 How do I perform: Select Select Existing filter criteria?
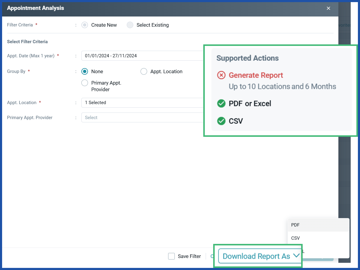pos(130,25)
